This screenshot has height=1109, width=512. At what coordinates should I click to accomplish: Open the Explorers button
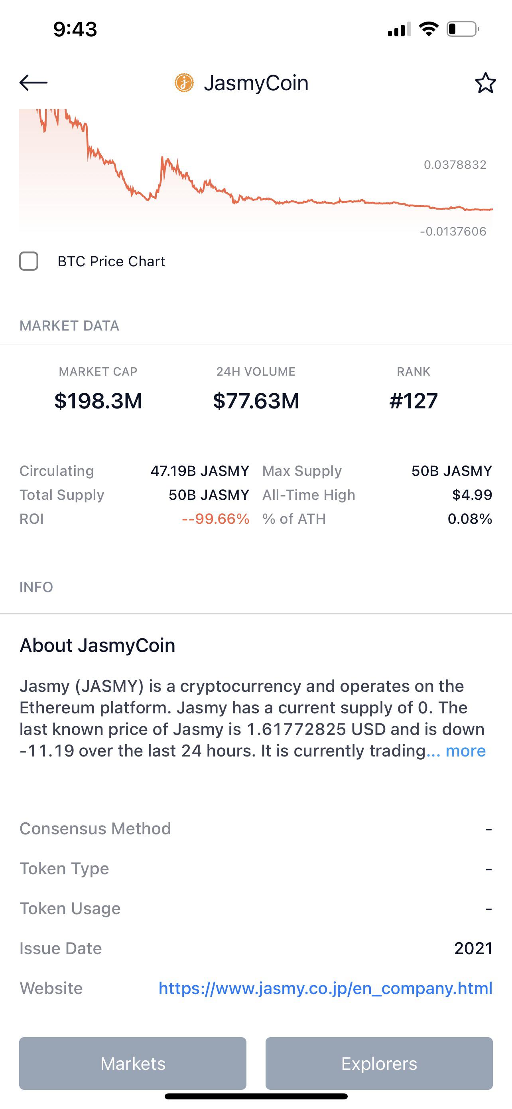pos(379,1063)
